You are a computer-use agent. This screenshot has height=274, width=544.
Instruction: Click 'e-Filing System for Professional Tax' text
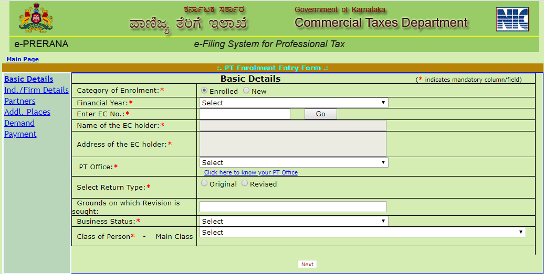coord(269,45)
